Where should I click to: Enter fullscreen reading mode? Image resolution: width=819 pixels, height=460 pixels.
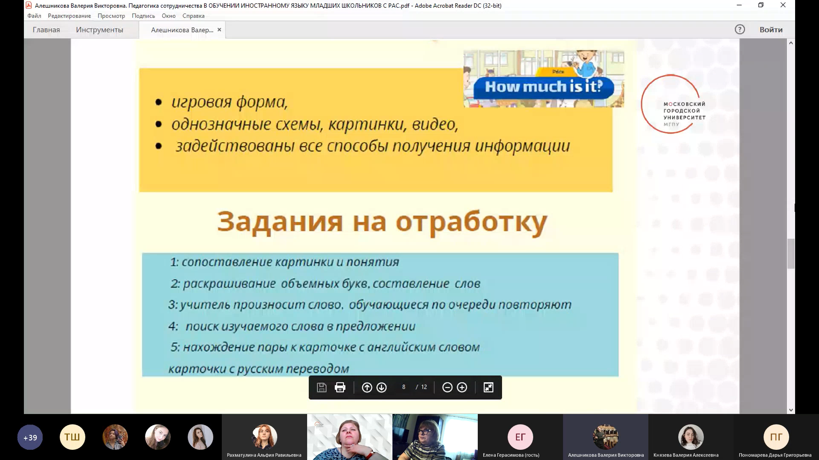pyautogui.click(x=488, y=387)
